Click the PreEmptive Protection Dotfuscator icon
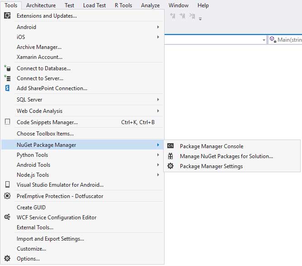This screenshot has width=302, height=266. pyautogui.click(x=7, y=196)
